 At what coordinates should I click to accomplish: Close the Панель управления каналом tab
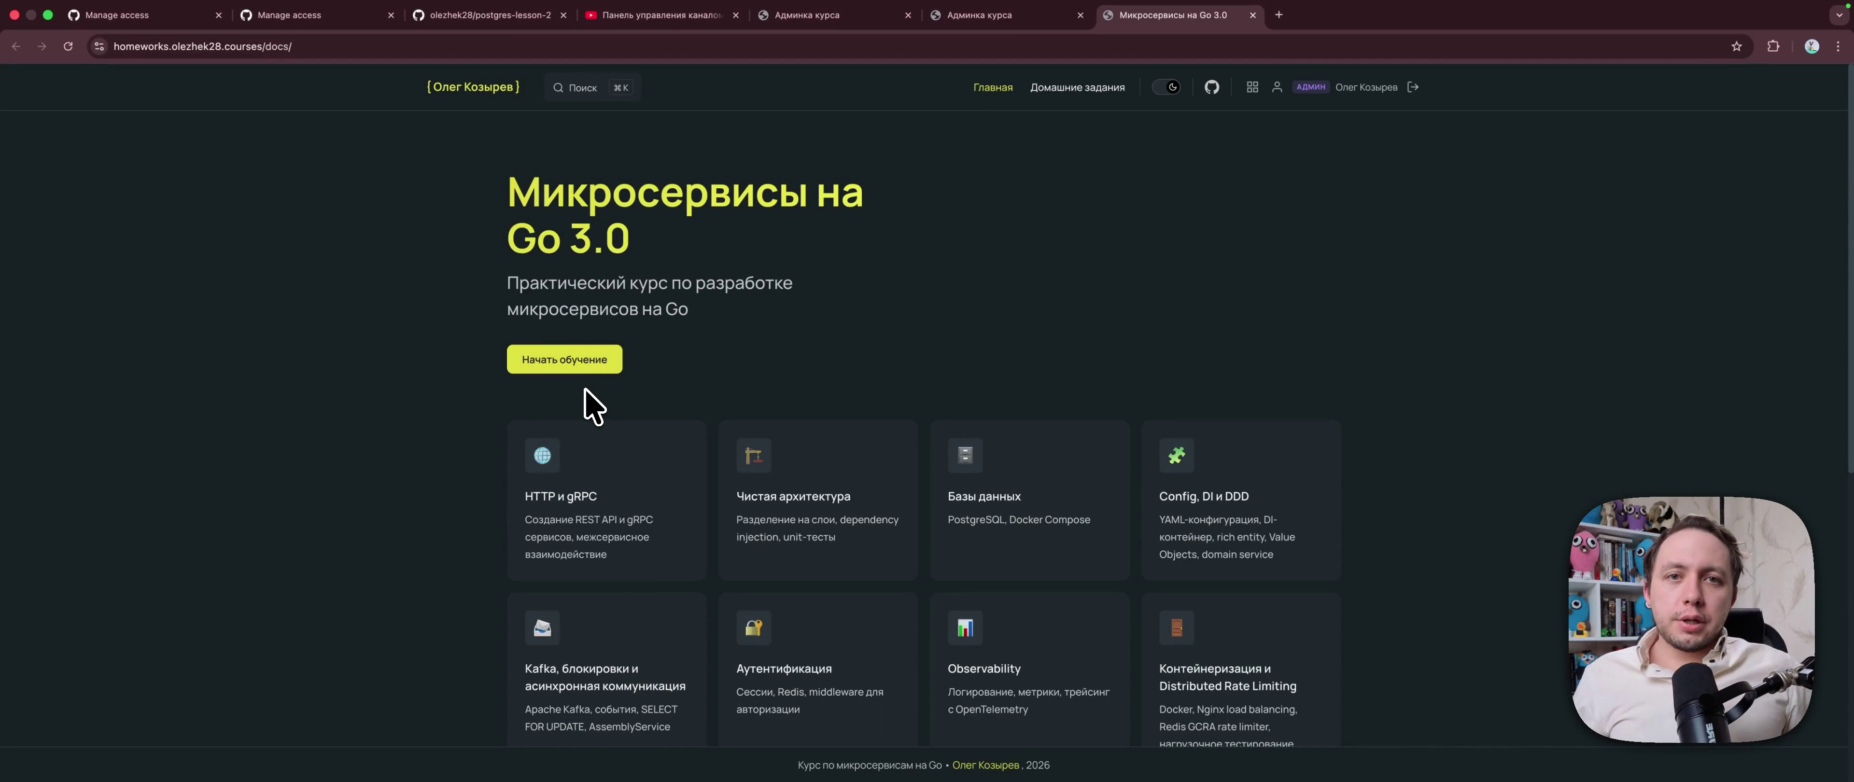pyautogui.click(x=735, y=15)
